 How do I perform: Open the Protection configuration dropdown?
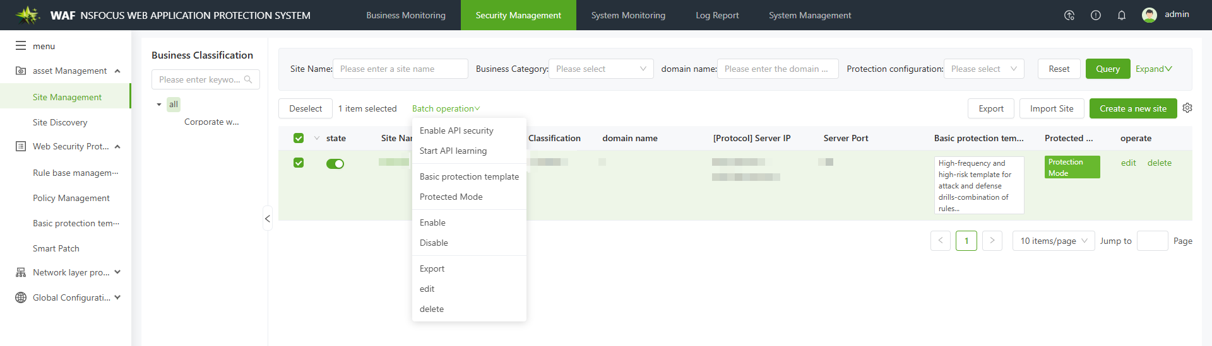983,69
